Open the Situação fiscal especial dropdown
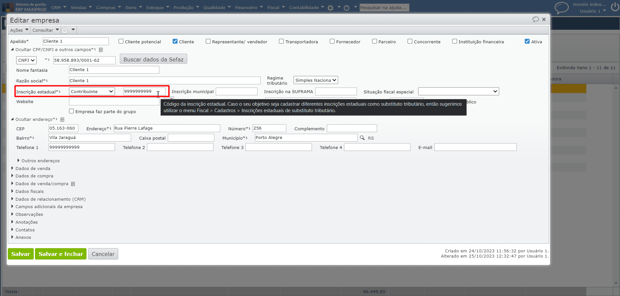 point(459,91)
